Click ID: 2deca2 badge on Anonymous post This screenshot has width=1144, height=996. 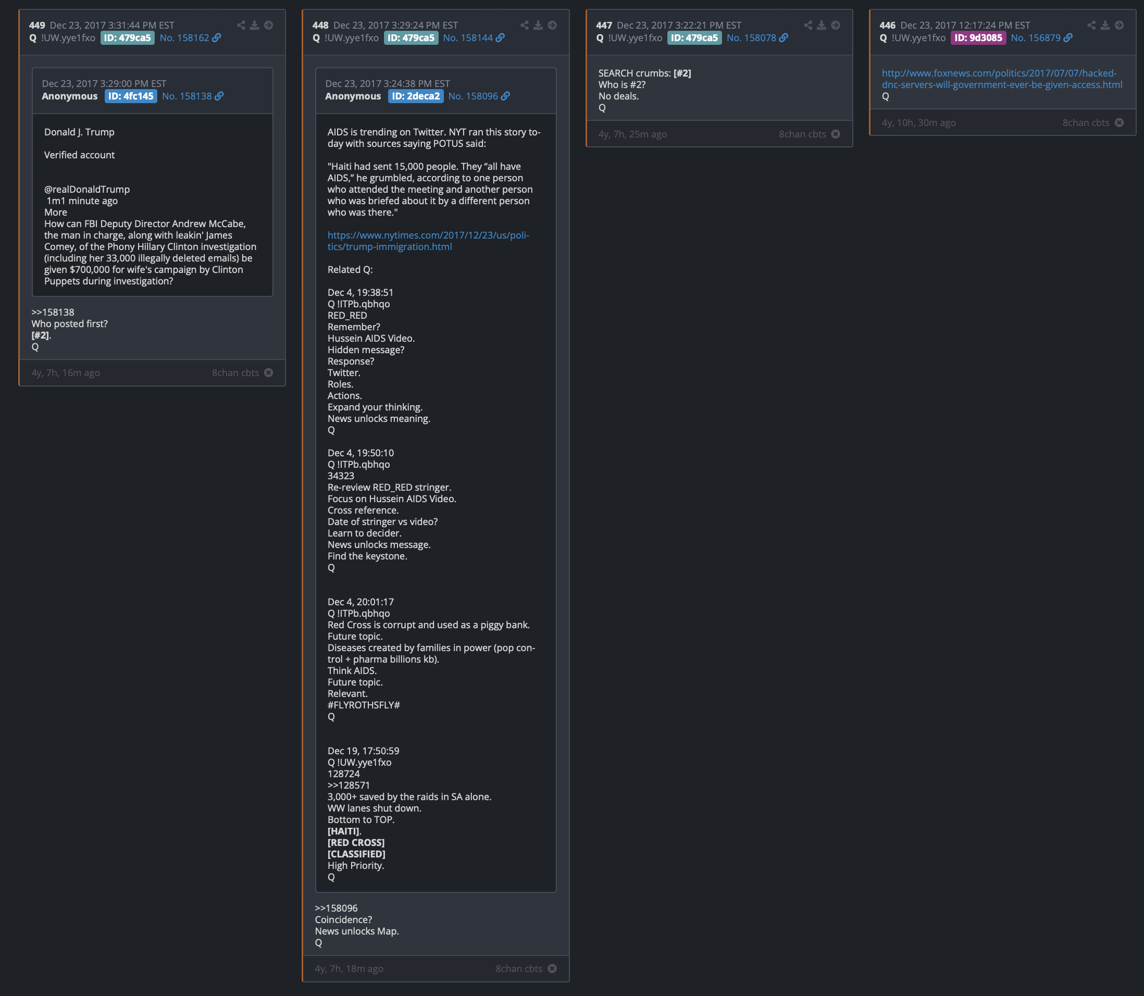(416, 96)
